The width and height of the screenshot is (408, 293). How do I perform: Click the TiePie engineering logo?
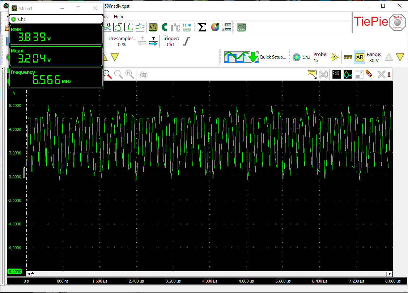[379, 22]
